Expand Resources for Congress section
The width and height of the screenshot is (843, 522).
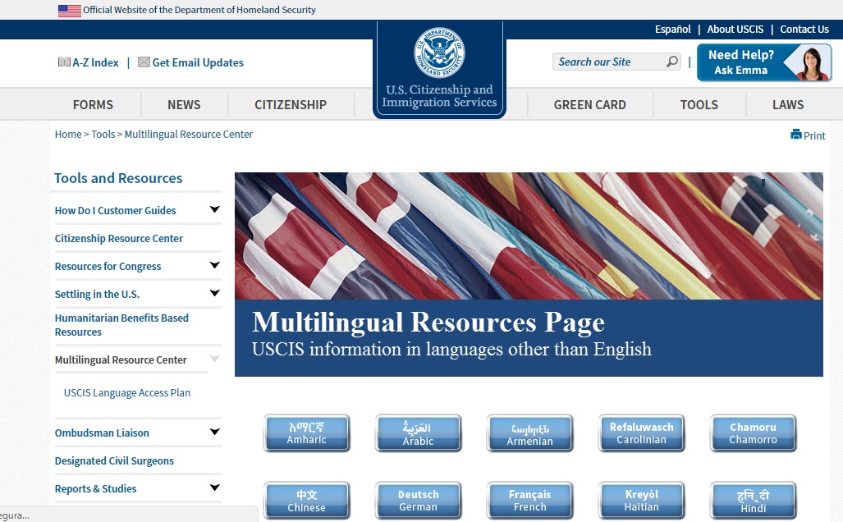(214, 266)
